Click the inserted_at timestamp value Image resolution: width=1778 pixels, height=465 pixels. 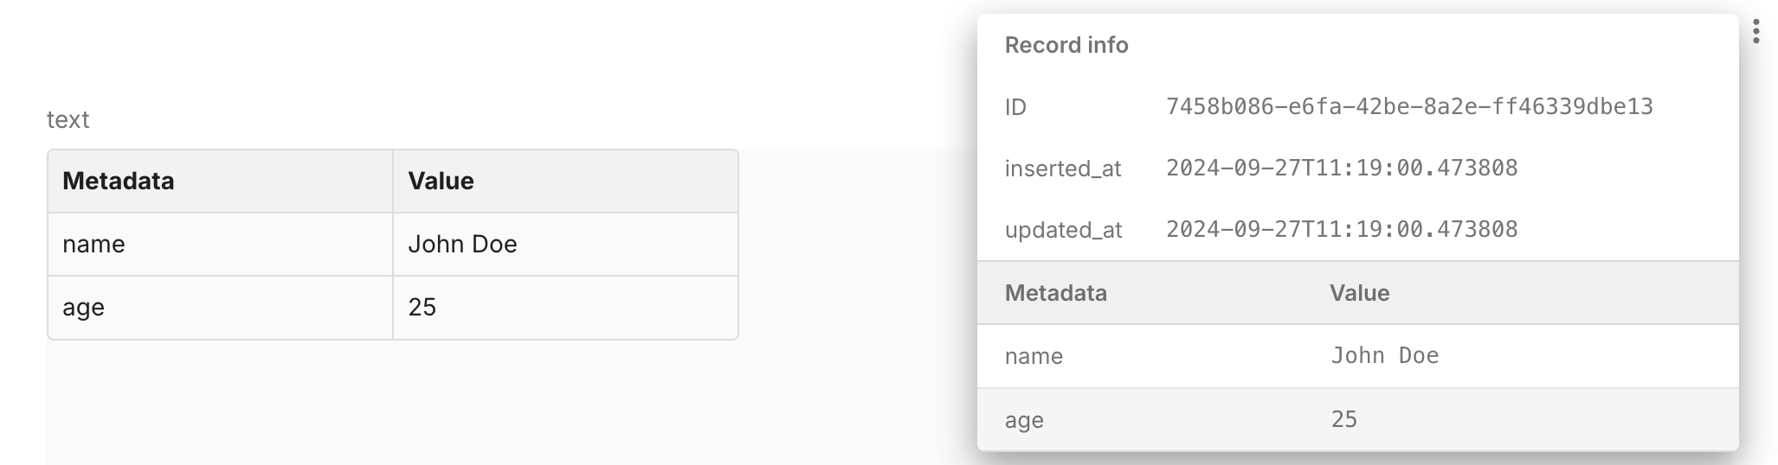(1342, 168)
